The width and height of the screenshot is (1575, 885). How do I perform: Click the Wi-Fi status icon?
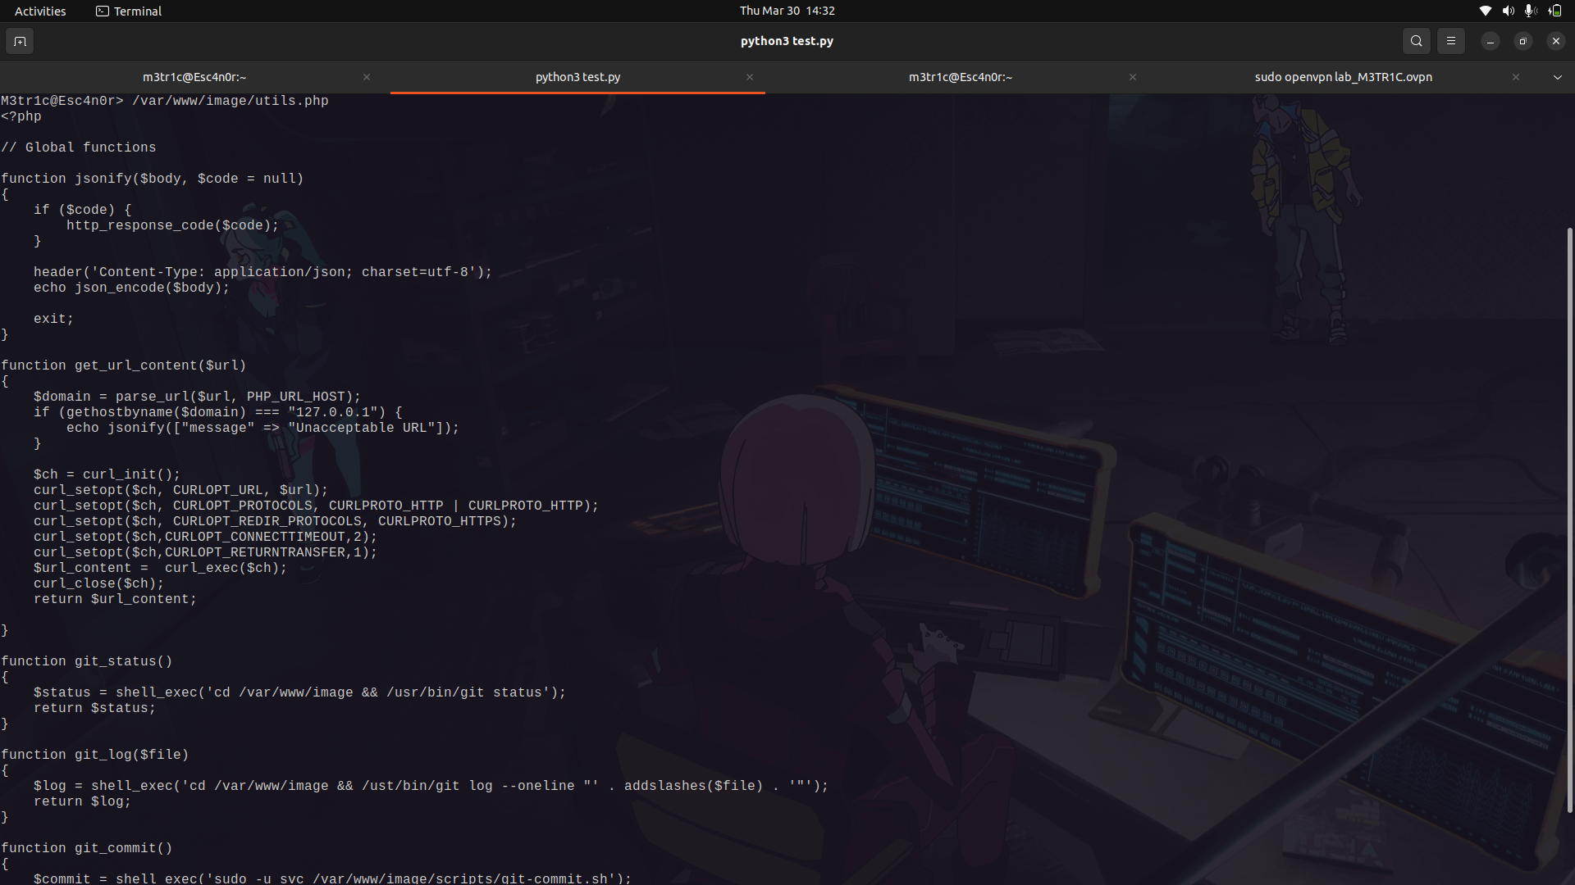tap(1485, 11)
